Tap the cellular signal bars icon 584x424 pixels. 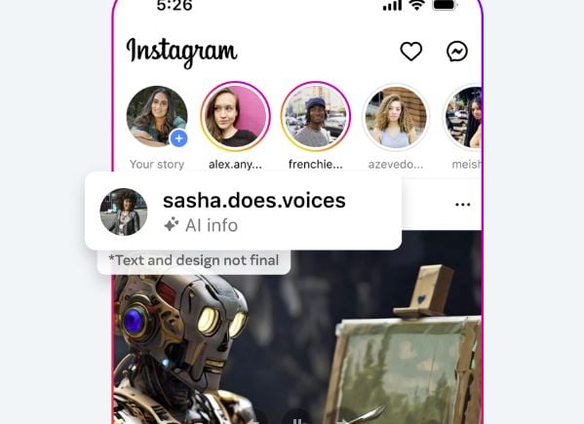[x=393, y=5]
